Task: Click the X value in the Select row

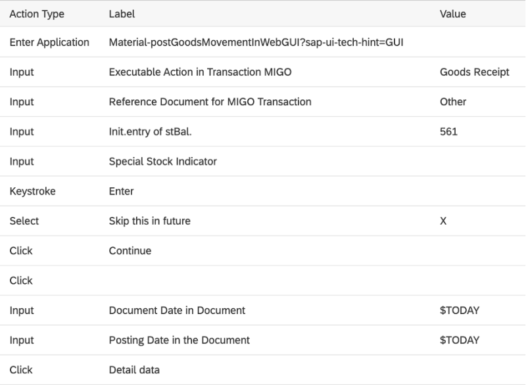Action: click(443, 221)
